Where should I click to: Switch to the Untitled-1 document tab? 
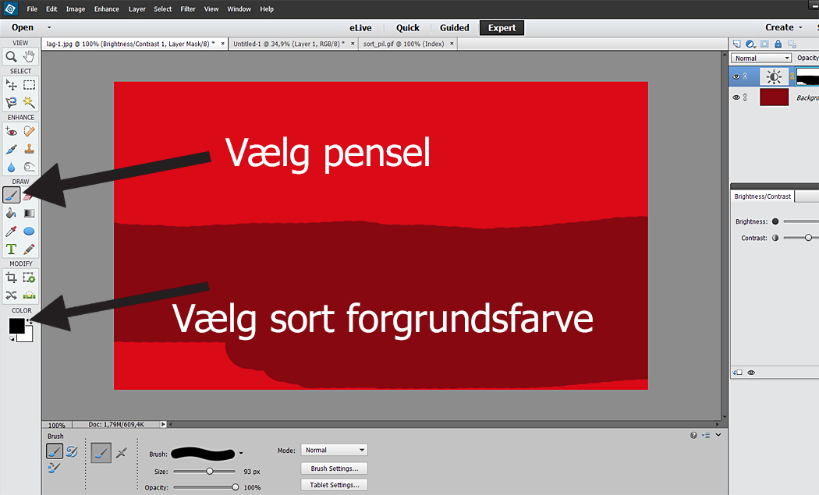287,44
